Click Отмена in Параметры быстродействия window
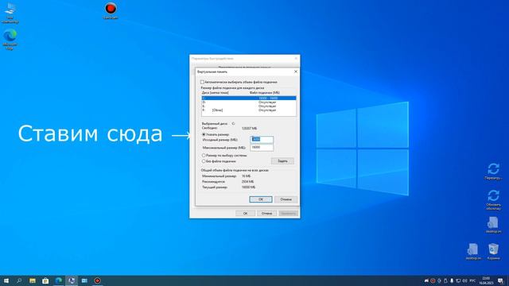The width and height of the screenshot is (509, 286). [x=266, y=214]
